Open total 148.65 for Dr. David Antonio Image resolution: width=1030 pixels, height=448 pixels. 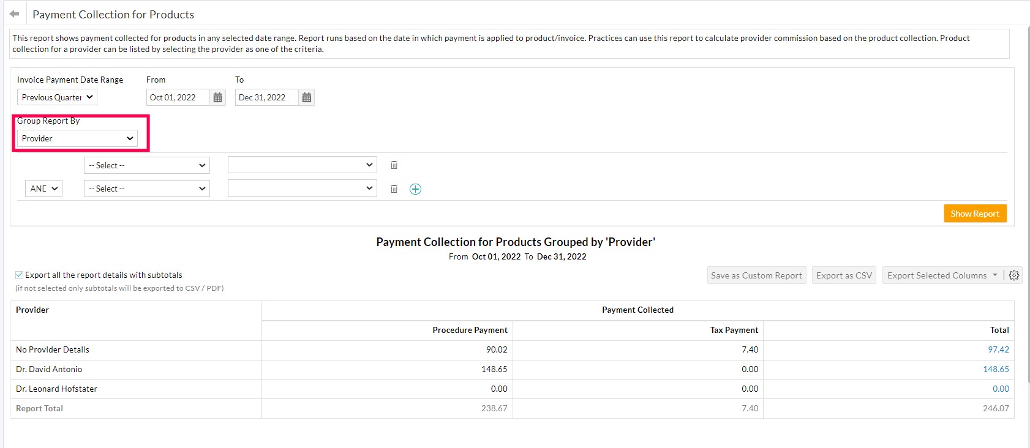click(996, 369)
